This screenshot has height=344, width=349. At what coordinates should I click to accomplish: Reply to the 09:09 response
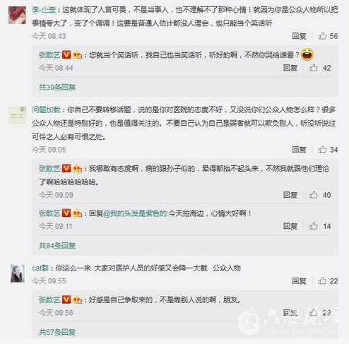(290, 195)
